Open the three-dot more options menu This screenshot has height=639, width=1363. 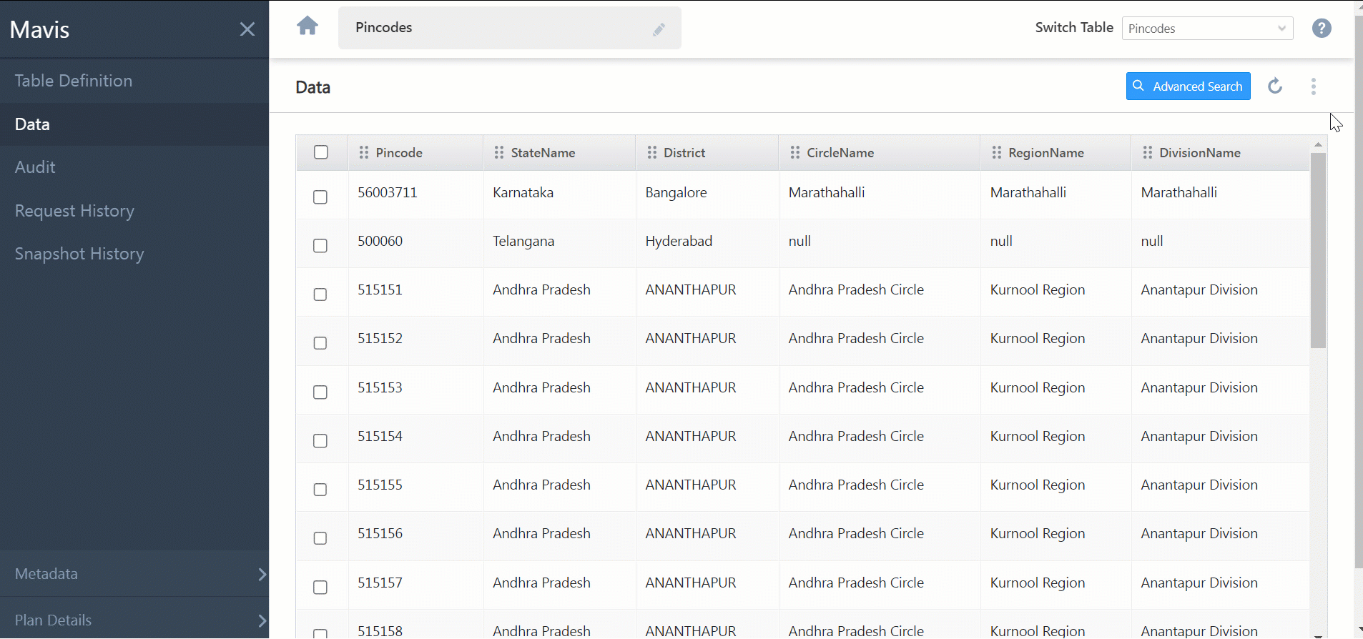click(x=1313, y=86)
